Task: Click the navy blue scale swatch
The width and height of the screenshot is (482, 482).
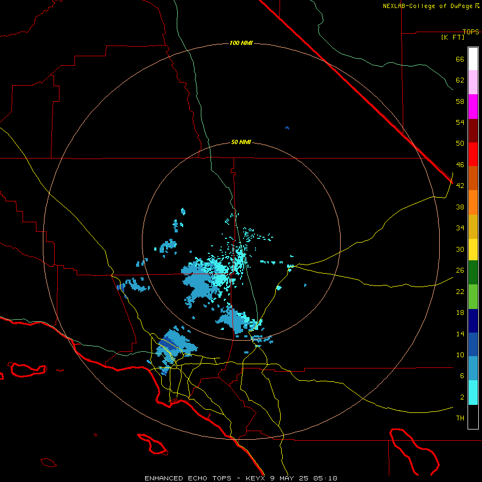Action: [473, 321]
